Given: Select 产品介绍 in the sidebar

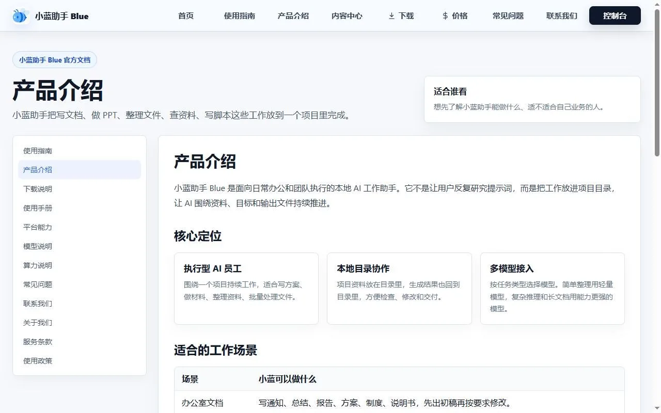Looking at the screenshot, I should coord(80,170).
